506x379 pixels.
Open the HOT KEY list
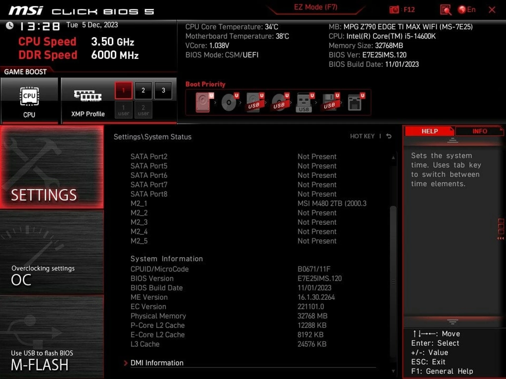(x=362, y=136)
